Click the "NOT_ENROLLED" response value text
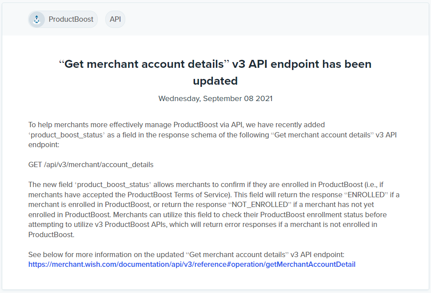This screenshot has height=293, width=431. (x=260, y=205)
